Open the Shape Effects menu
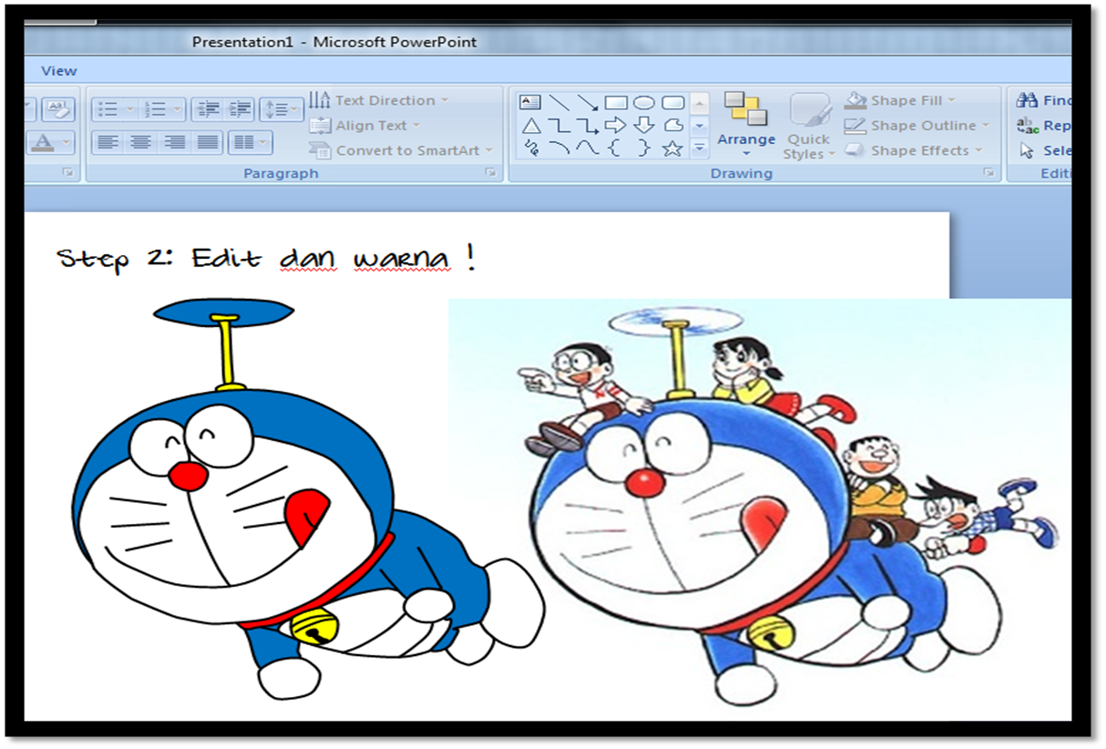Viewport: 1106px width, 749px height. pyautogui.click(x=914, y=150)
